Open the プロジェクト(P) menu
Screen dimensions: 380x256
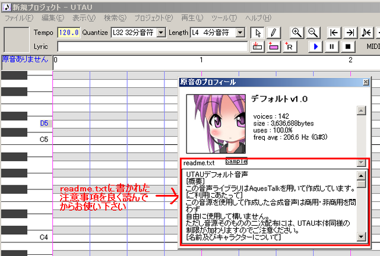[153, 18]
